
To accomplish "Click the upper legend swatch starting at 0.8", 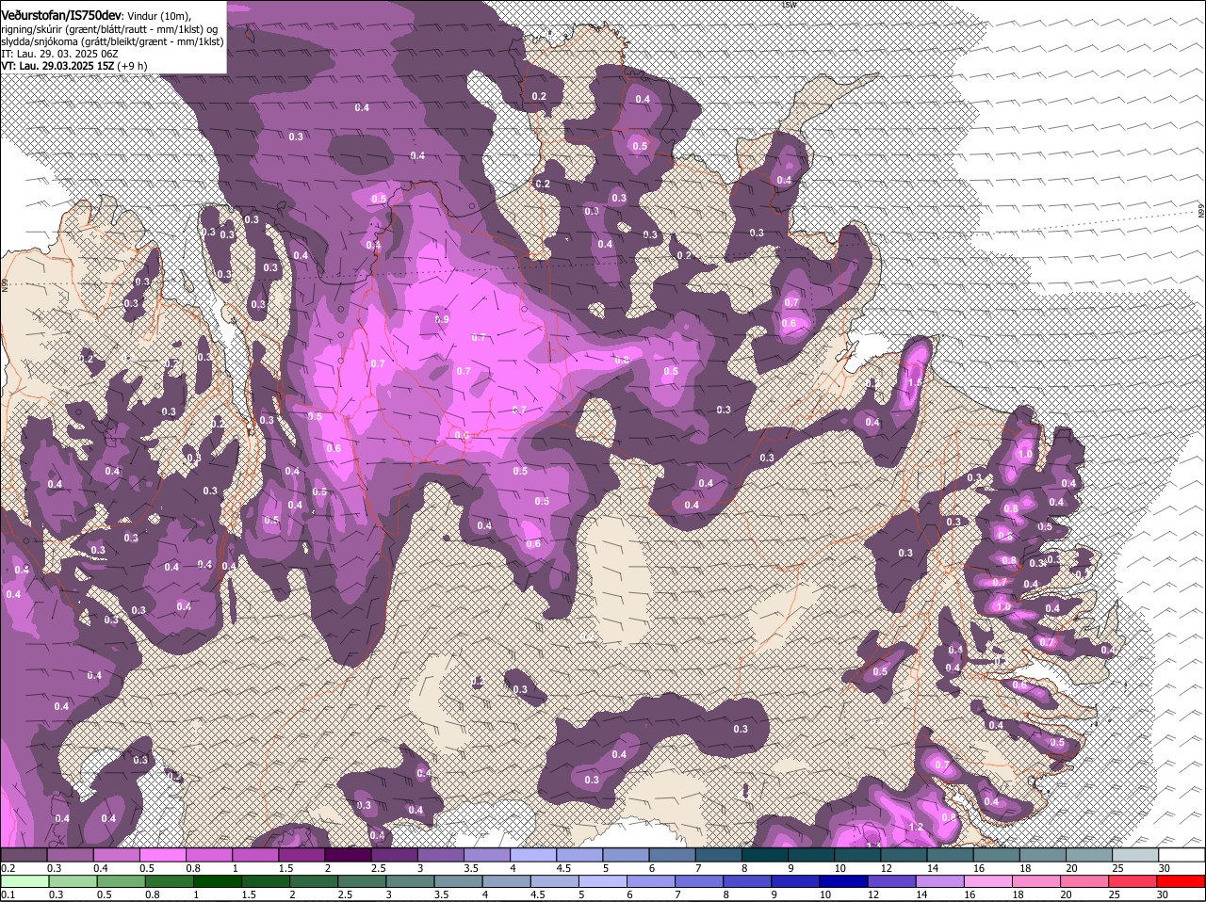I will point(208,855).
